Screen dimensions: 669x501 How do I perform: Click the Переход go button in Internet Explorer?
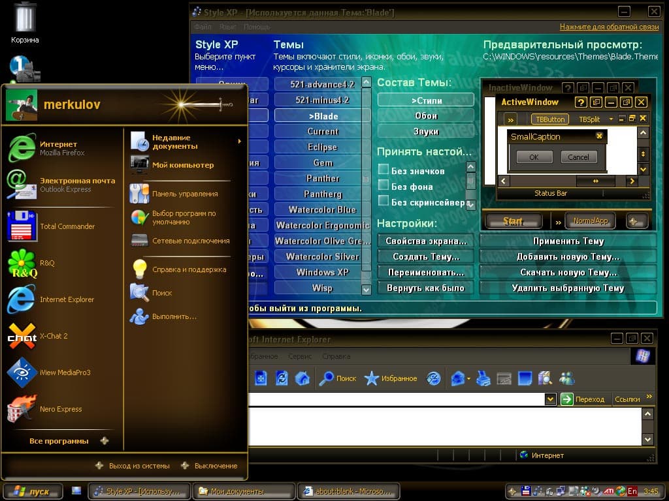pyautogui.click(x=583, y=399)
